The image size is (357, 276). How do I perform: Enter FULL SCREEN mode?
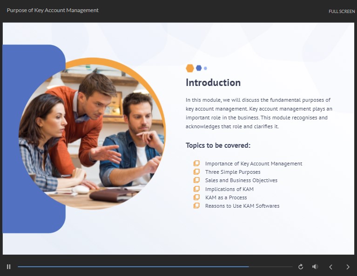[x=342, y=11]
